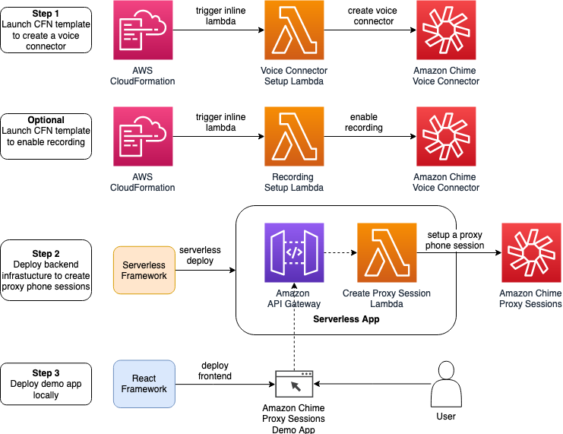Click the 'enable recording' arrow label

point(364,122)
